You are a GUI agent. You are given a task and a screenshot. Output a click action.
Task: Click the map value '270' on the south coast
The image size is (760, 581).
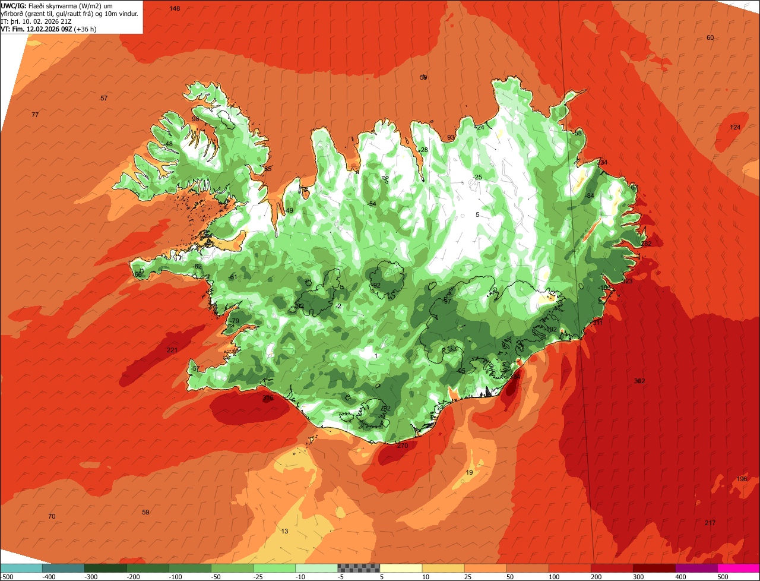403,446
